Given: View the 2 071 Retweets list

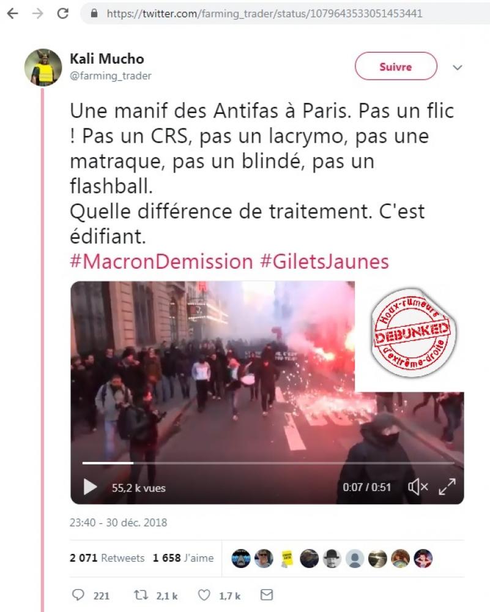Looking at the screenshot, I should pos(107,558).
